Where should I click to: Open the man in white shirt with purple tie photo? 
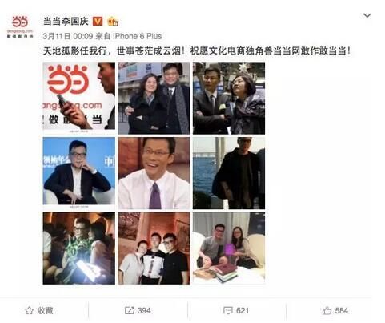[x=154, y=173]
